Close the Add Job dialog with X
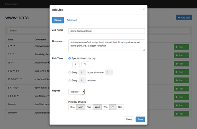 144,10
